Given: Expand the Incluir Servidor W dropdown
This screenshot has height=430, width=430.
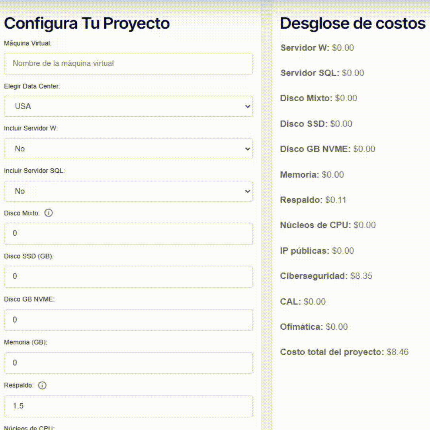Looking at the screenshot, I should click(x=128, y=149).
